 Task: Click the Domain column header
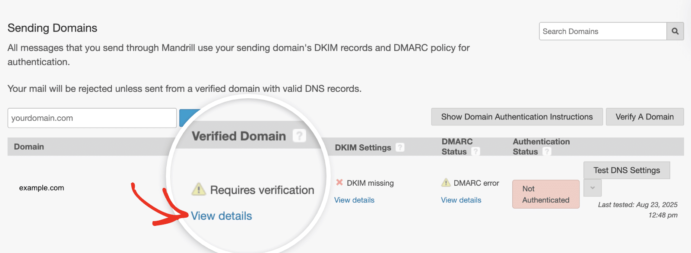point(29,147)
